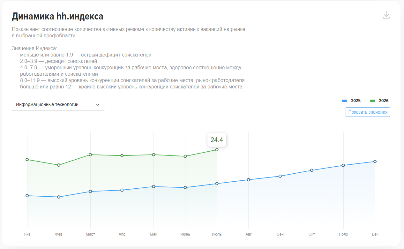Click the Окт axis label
Screen dimensions: 404x249
(311, 234)
